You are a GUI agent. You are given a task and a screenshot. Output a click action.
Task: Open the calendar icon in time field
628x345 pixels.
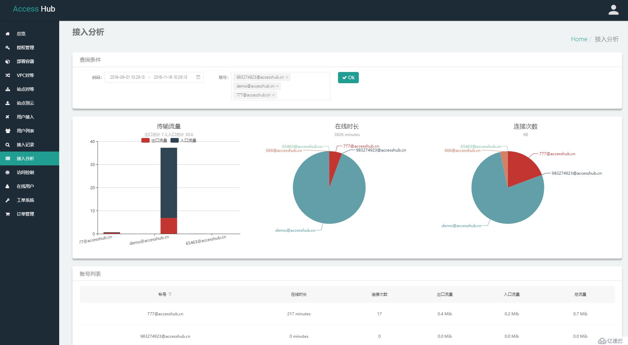tap(198, 77)
